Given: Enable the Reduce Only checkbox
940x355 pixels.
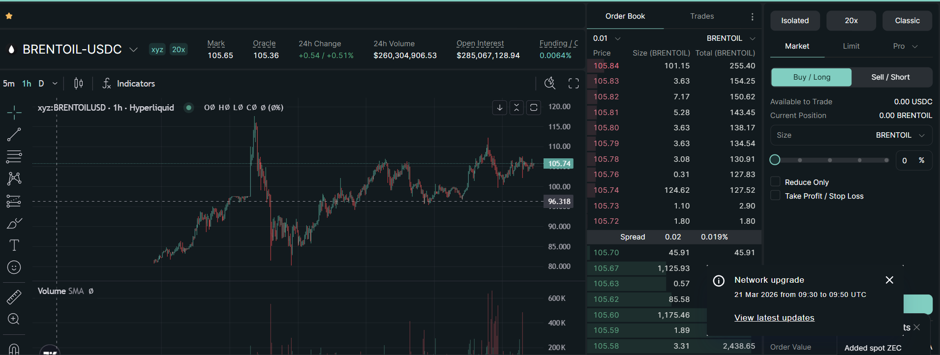Looking at the screenshot, I should [775, 182].
